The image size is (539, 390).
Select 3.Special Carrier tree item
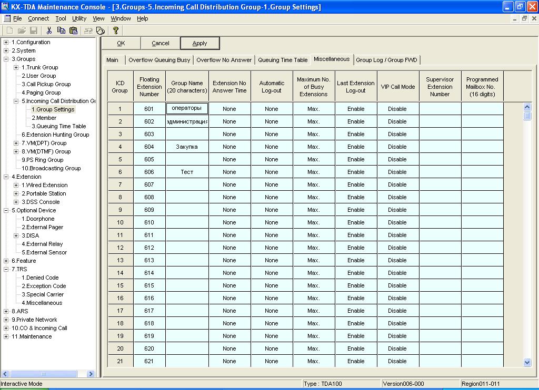(43, 294)
